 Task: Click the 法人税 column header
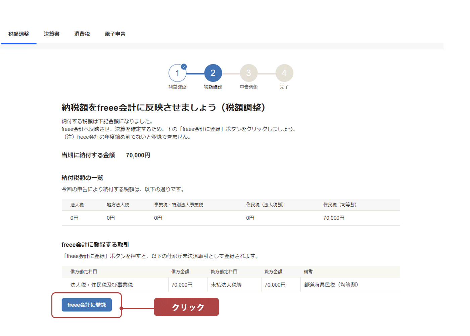point(77,205)
